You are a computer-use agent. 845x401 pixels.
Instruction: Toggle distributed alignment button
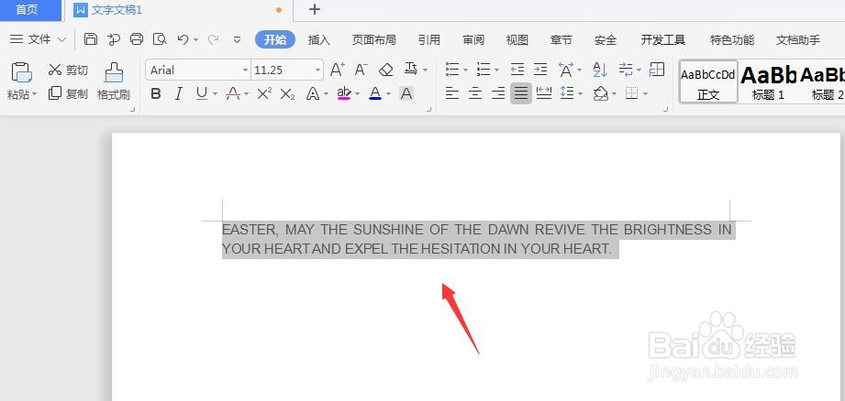[x=544, y=93]
